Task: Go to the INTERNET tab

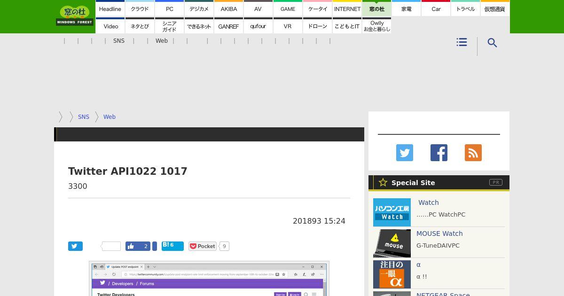Action: pyautogui.click(x=347, y=9)
